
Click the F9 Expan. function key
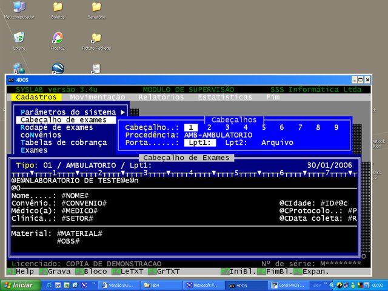311,272
